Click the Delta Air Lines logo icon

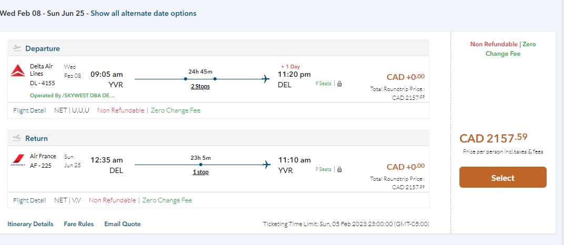(18, 71)
